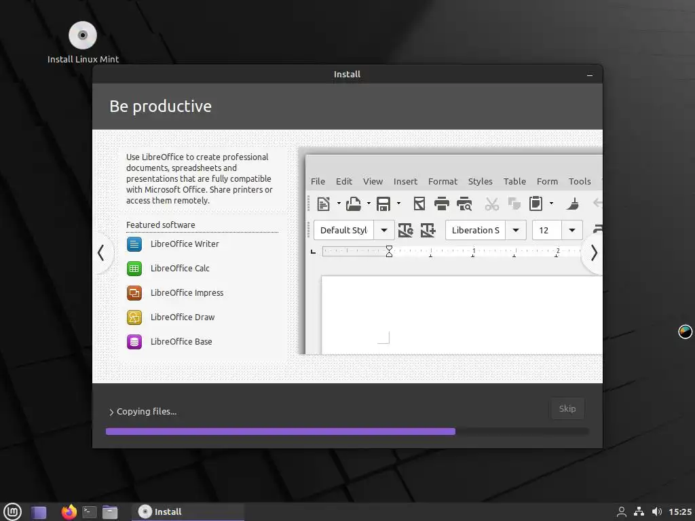Open the Format menu in preview
Viewport: 695px width, 521px height.
tap(443, 182)
